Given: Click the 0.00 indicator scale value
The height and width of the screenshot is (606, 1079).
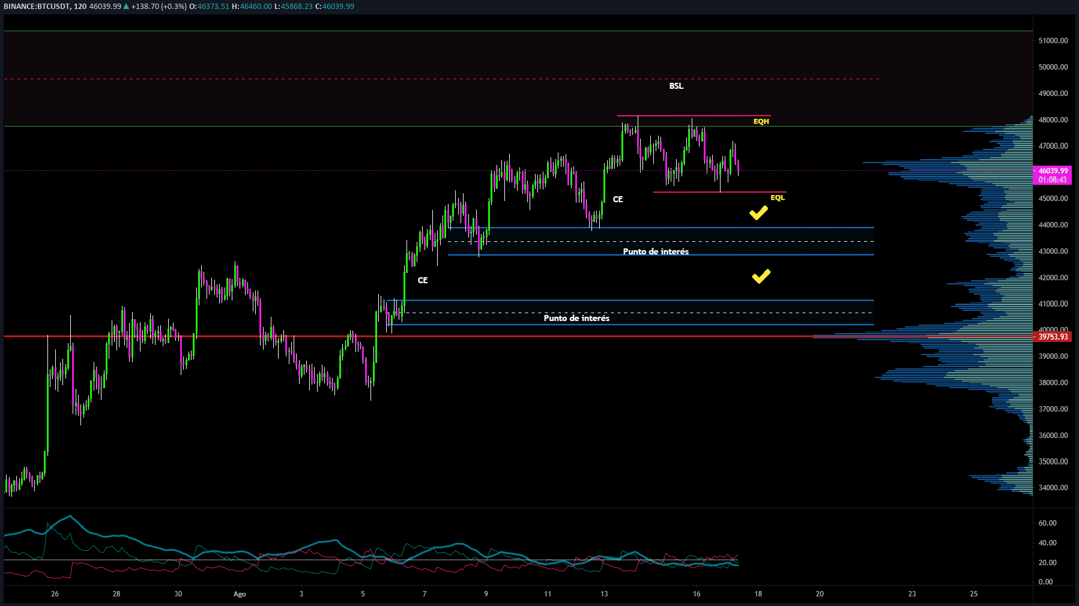Looking at the screenshot, I should coord(1045,582).
